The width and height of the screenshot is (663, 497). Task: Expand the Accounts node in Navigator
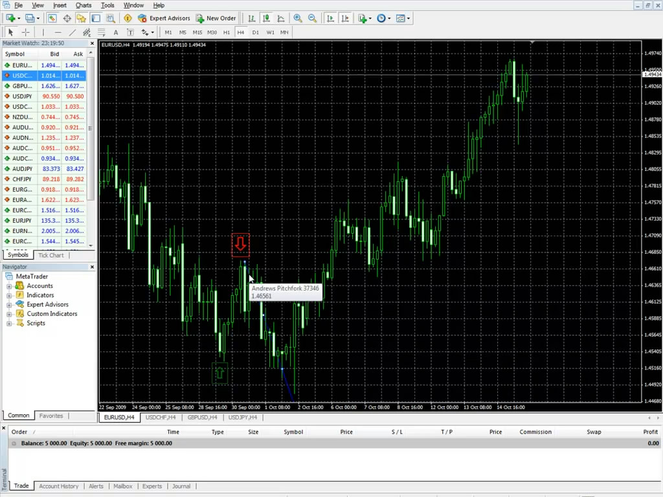[x=9, y=286]
